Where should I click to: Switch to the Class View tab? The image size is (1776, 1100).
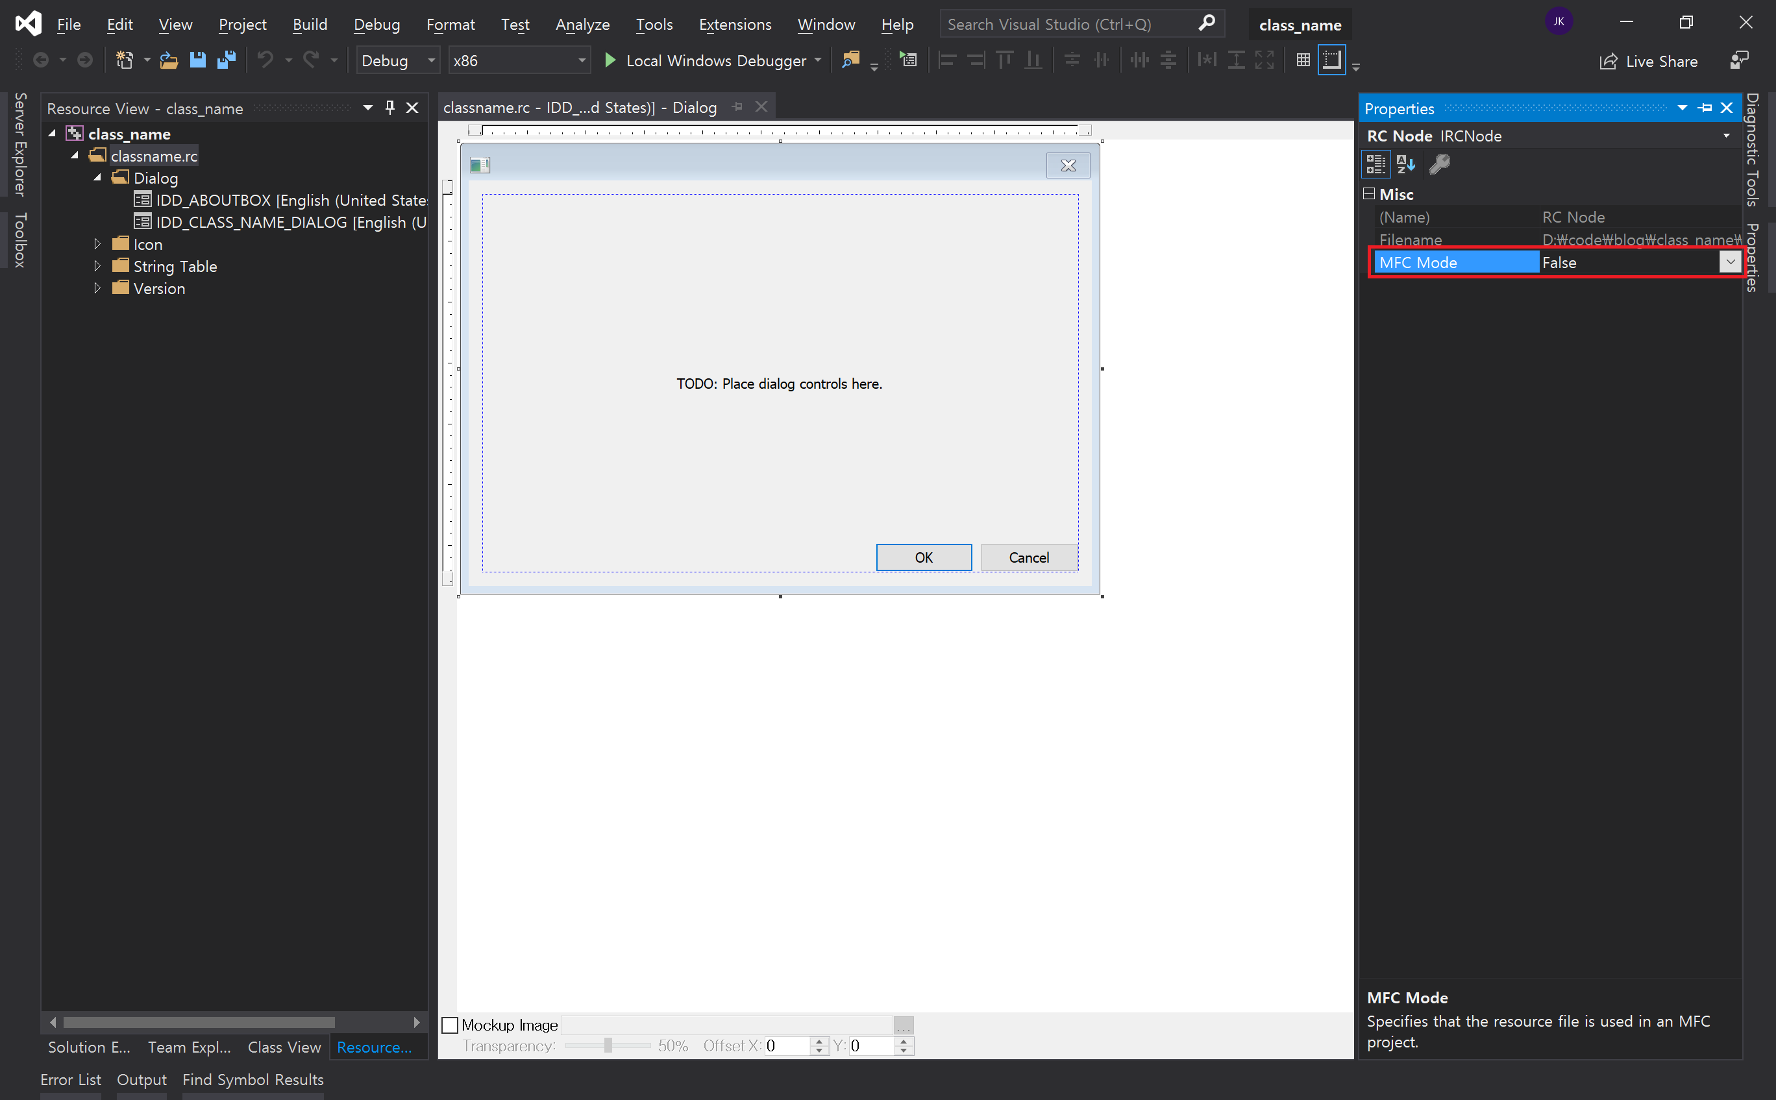click(284, 1047)
